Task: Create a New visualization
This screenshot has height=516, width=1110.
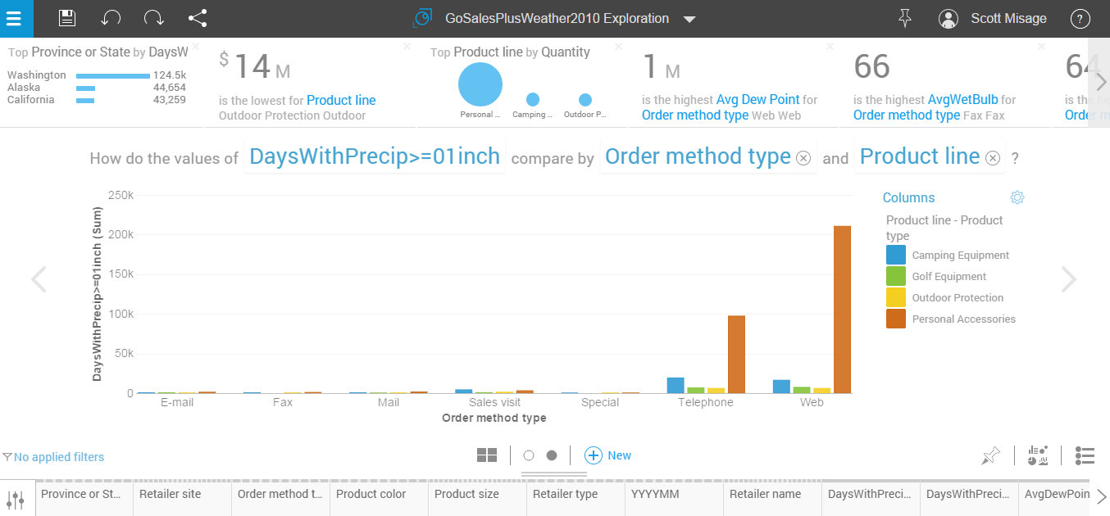Action: [x=607, y=455]
